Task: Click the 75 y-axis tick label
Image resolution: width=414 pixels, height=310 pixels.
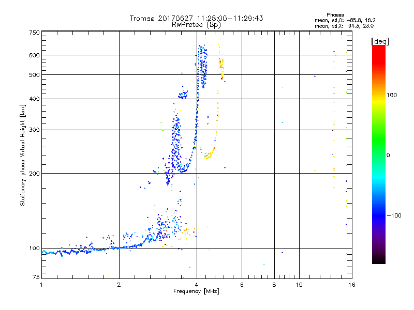Action: [35, 279]
